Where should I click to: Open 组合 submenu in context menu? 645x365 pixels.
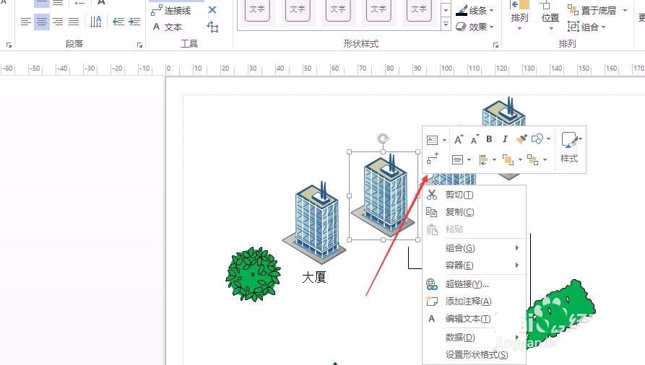(475, 248)
